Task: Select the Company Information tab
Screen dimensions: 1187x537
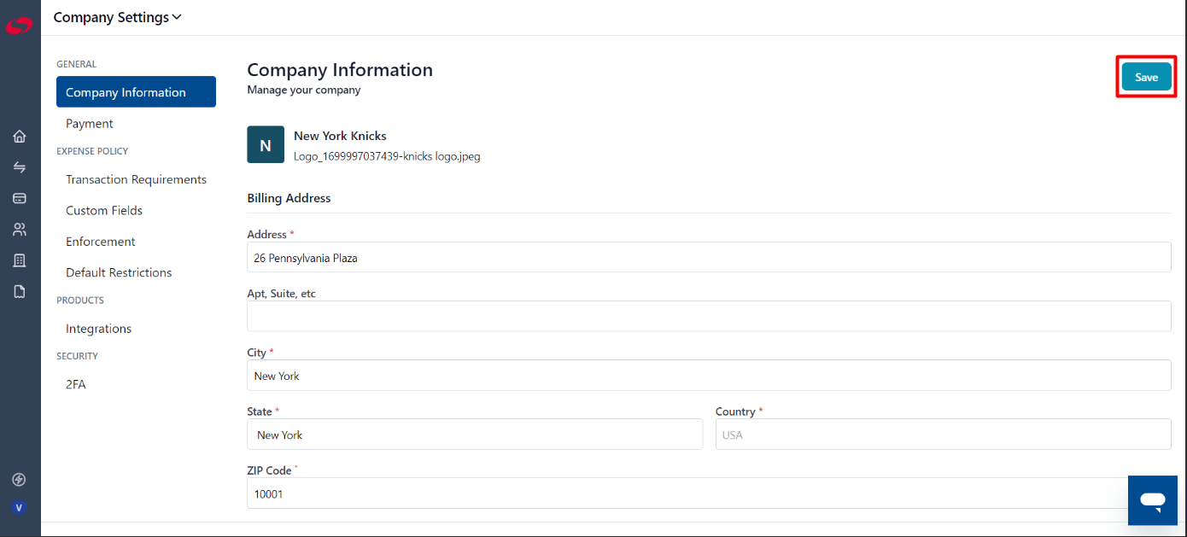Action: pos(136,92)
